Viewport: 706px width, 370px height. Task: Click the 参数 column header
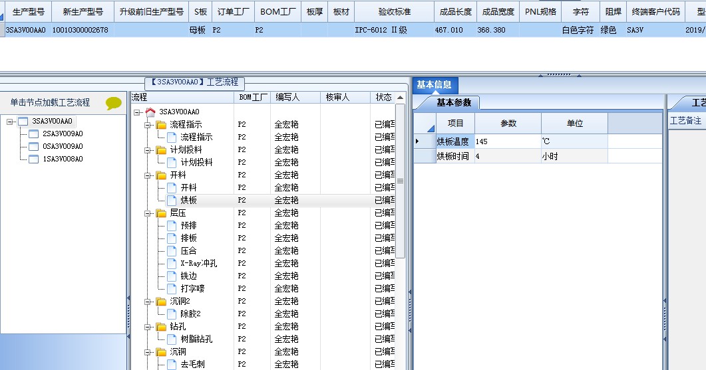pyautogui.click(x=508, y=123)
